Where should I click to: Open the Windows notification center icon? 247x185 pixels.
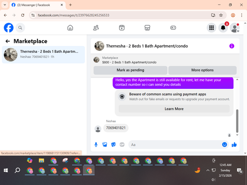point(240,171)
